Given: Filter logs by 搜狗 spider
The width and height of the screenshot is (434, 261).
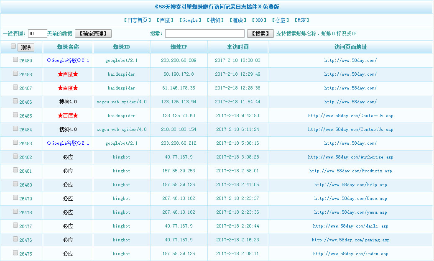Looking at the screenshot, I should pos(215,20).
